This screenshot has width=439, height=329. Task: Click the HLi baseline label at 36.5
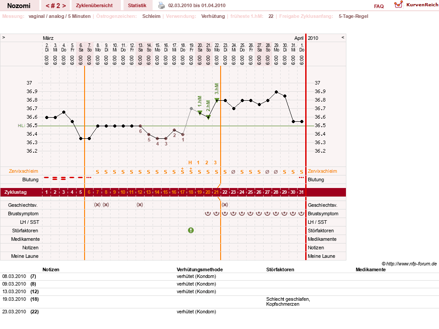click(21, 126)
